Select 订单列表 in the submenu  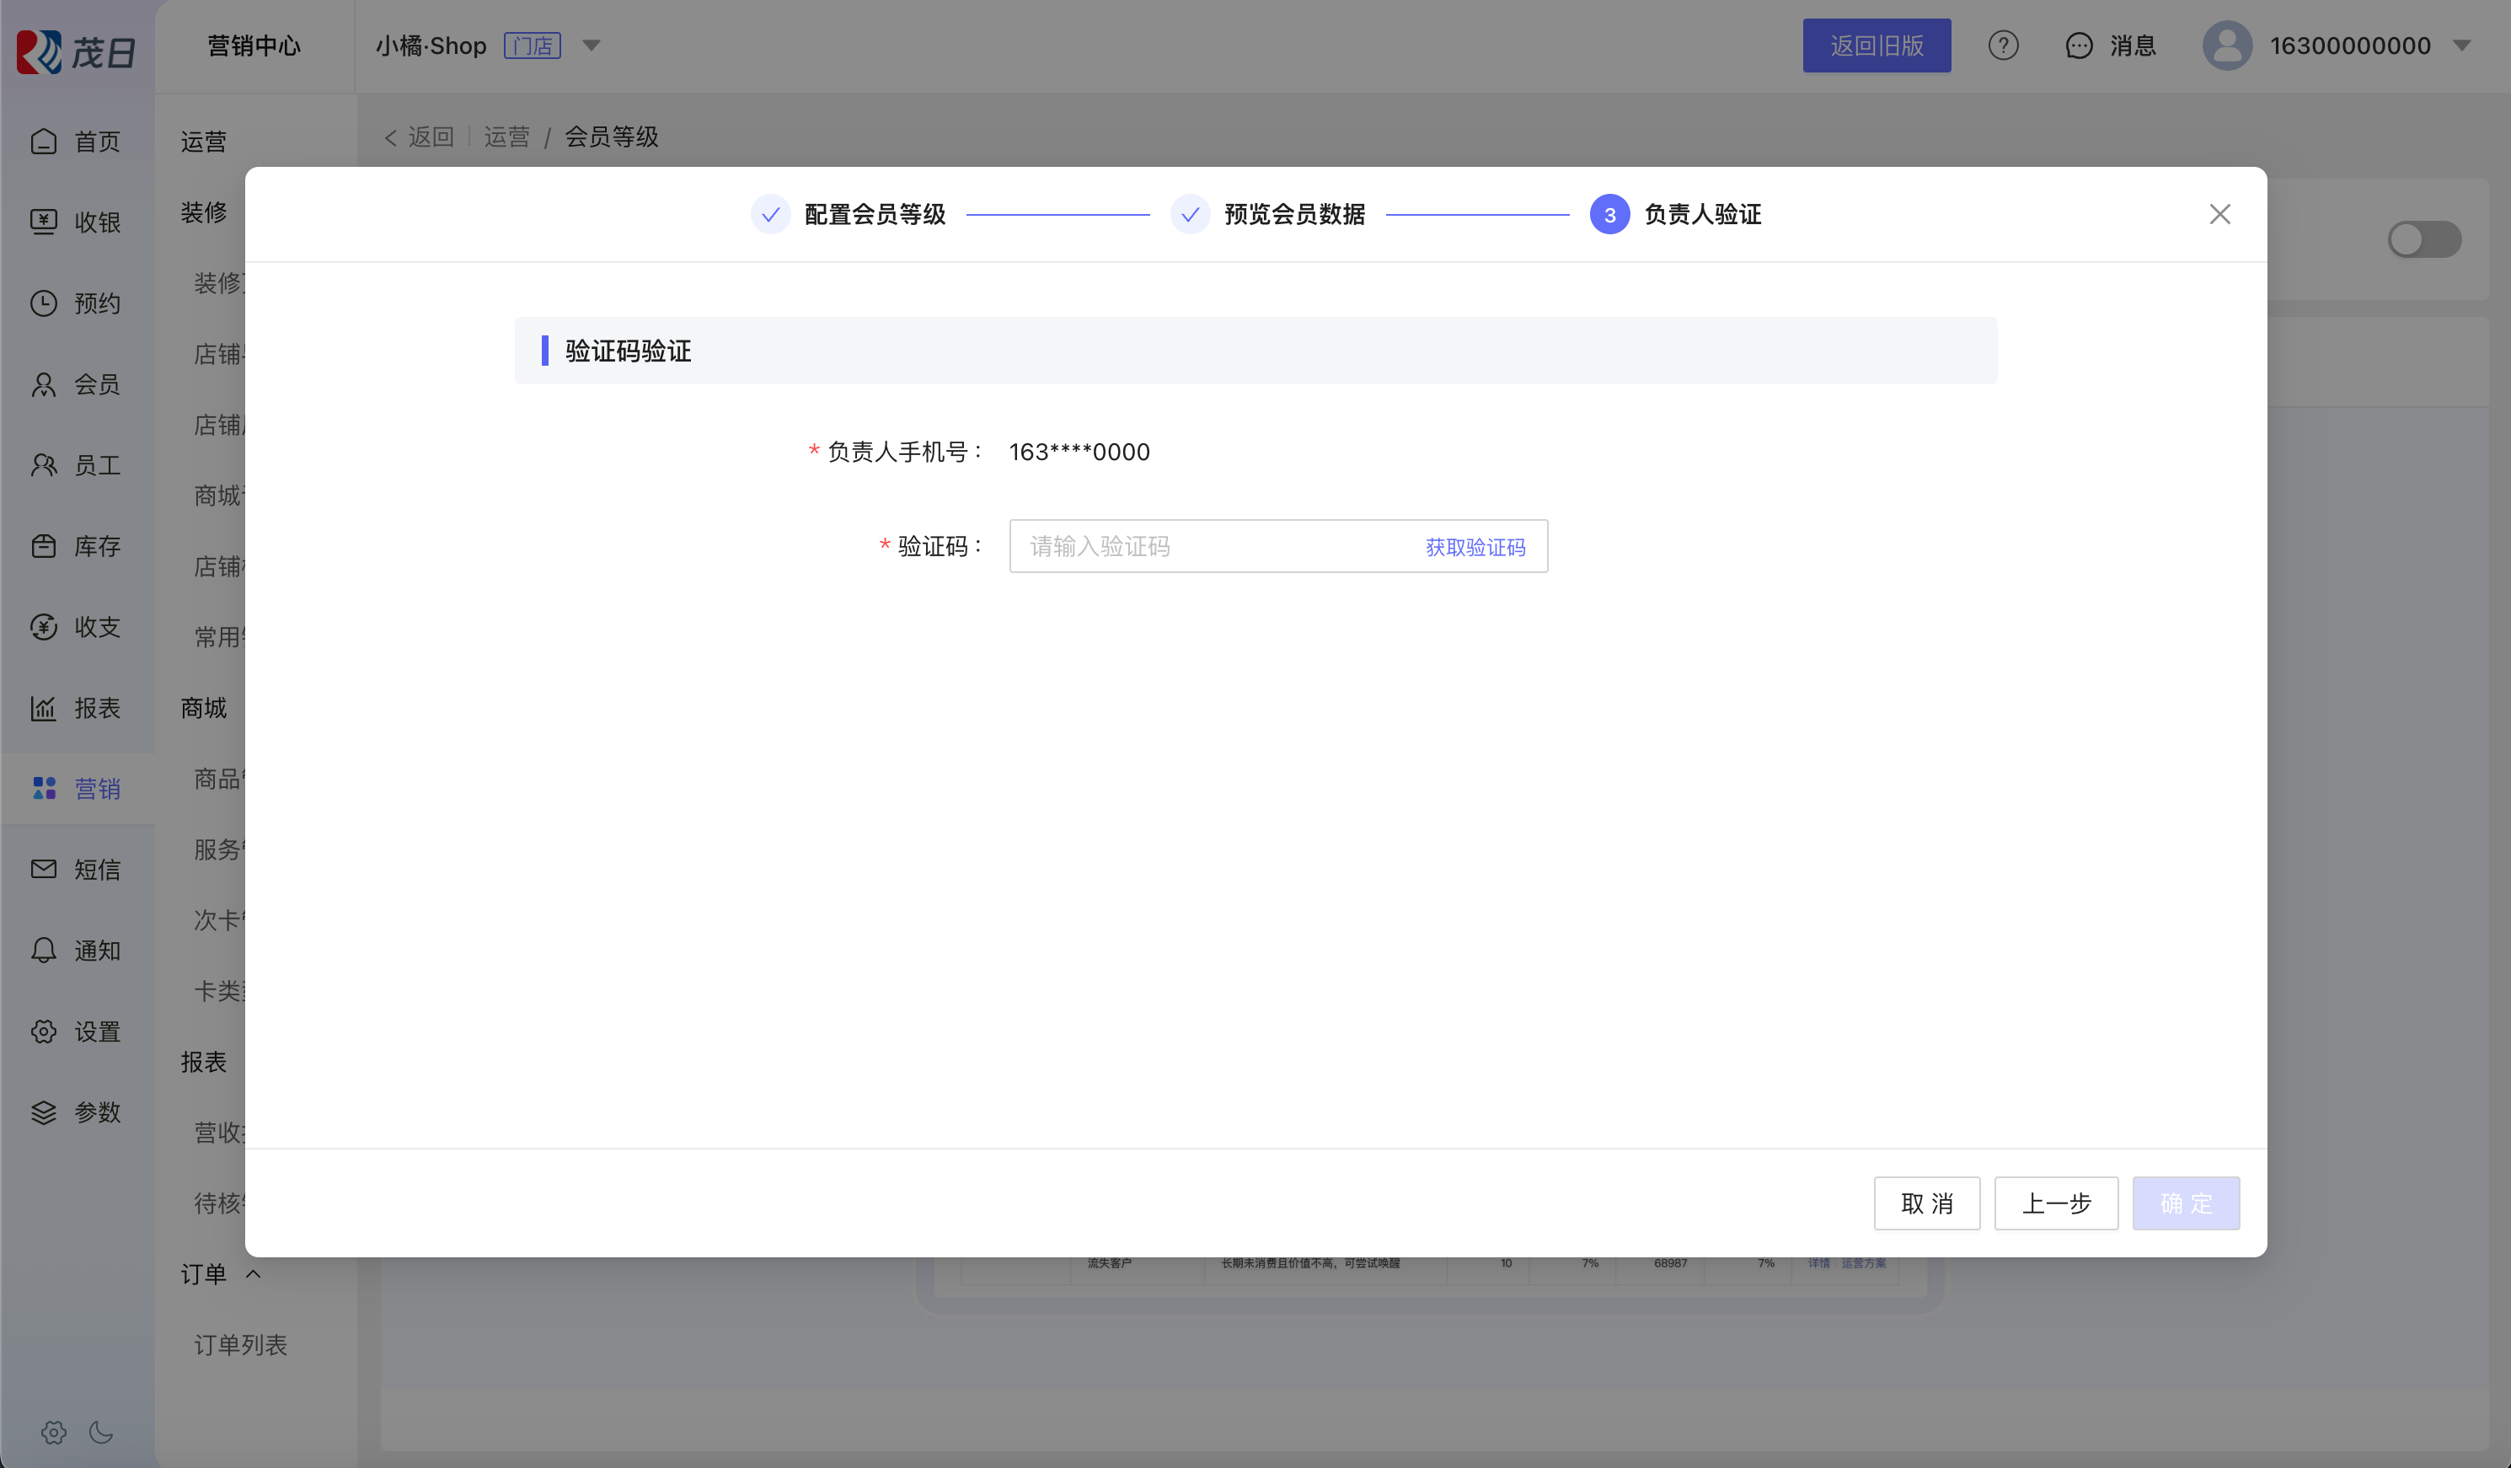240,1344
